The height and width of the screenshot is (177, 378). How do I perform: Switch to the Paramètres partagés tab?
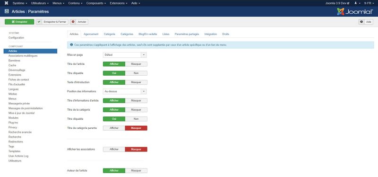point(187,34)
